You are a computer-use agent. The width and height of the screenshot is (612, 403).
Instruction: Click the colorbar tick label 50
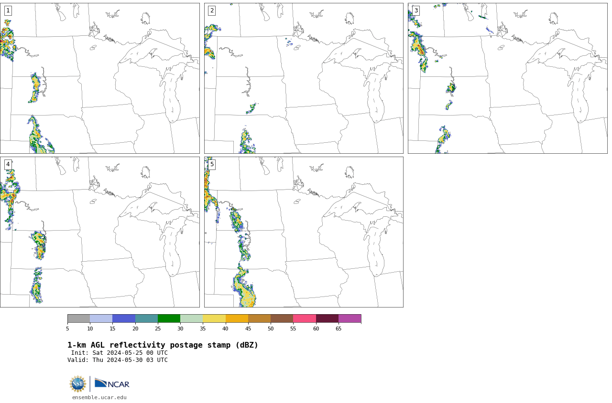[271, 329]
